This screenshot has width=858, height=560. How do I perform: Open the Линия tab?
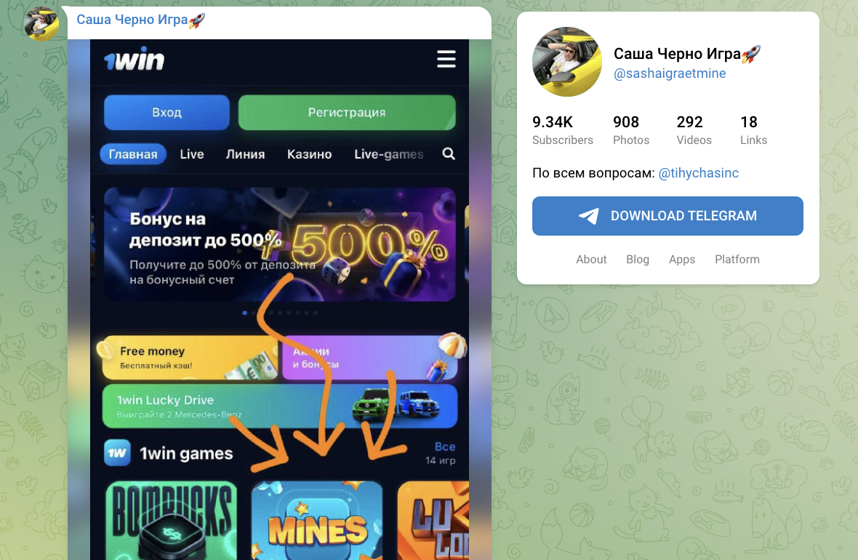coord(245,154)
